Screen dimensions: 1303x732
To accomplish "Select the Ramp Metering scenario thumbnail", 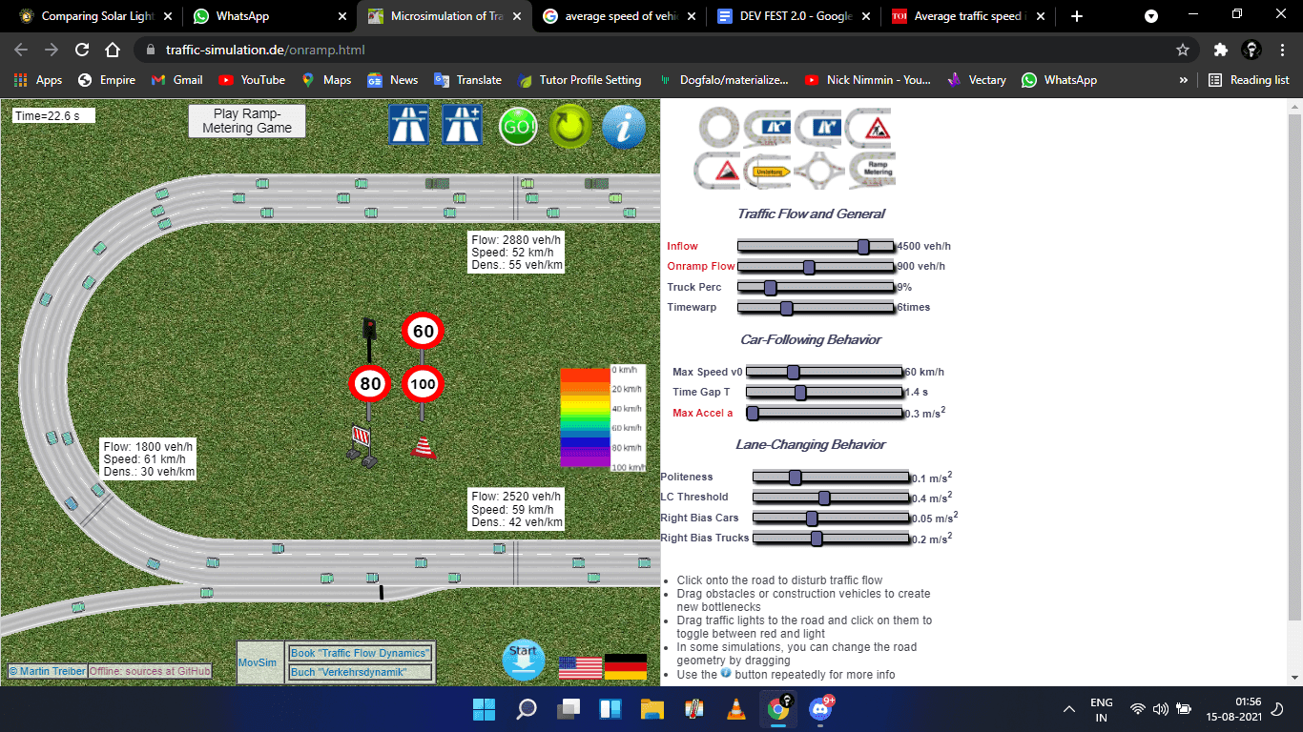I will (x=871, y=170).
